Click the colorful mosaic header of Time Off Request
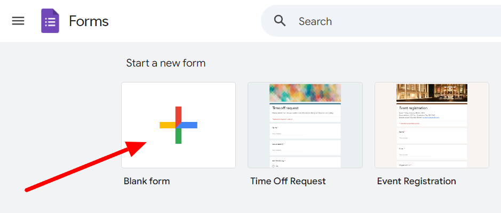This screenshot has height=213, width=501. click(305, 93)
